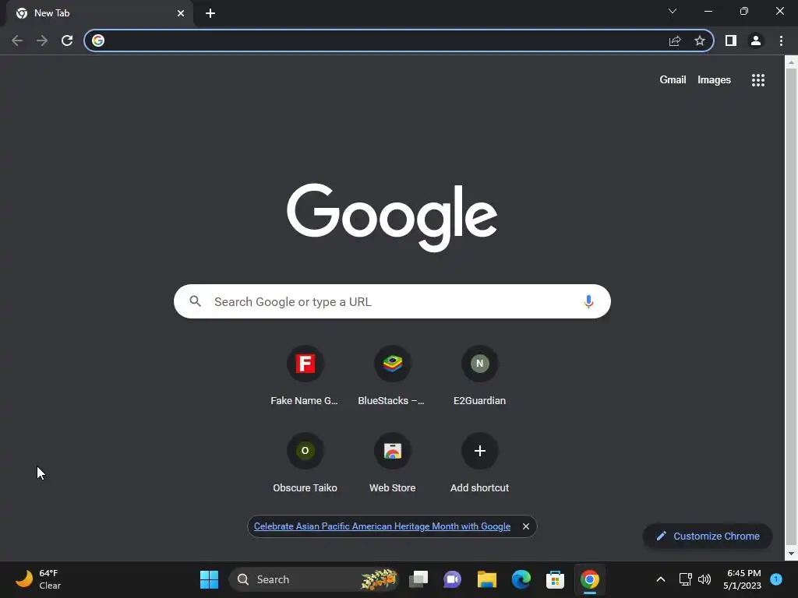Open the Asian Pacific American Heritage Month link

[382, 526]
